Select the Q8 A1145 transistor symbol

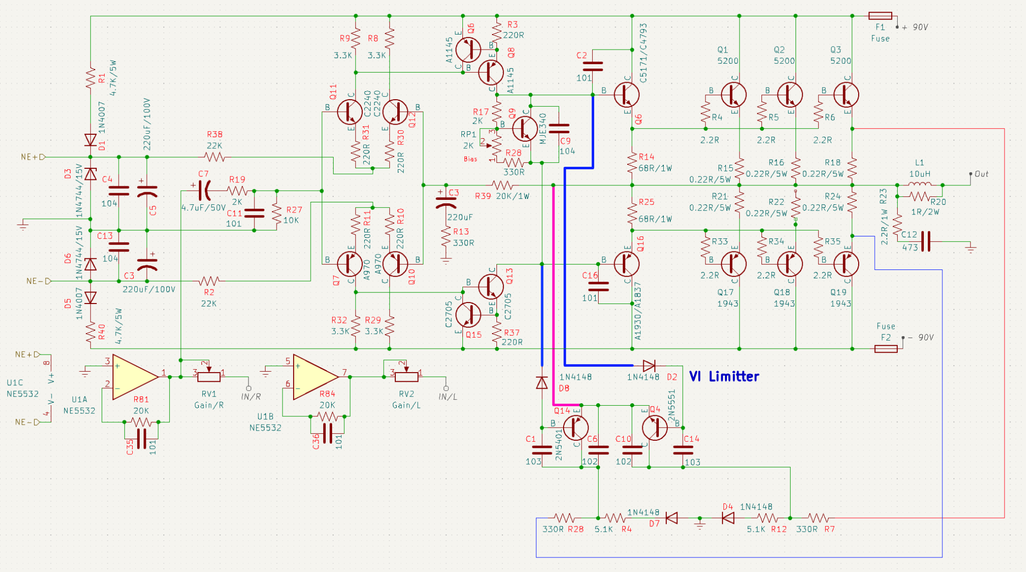pos(490,72)
